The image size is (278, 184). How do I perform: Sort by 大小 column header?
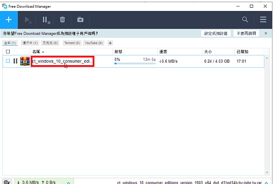pos(219,52)
